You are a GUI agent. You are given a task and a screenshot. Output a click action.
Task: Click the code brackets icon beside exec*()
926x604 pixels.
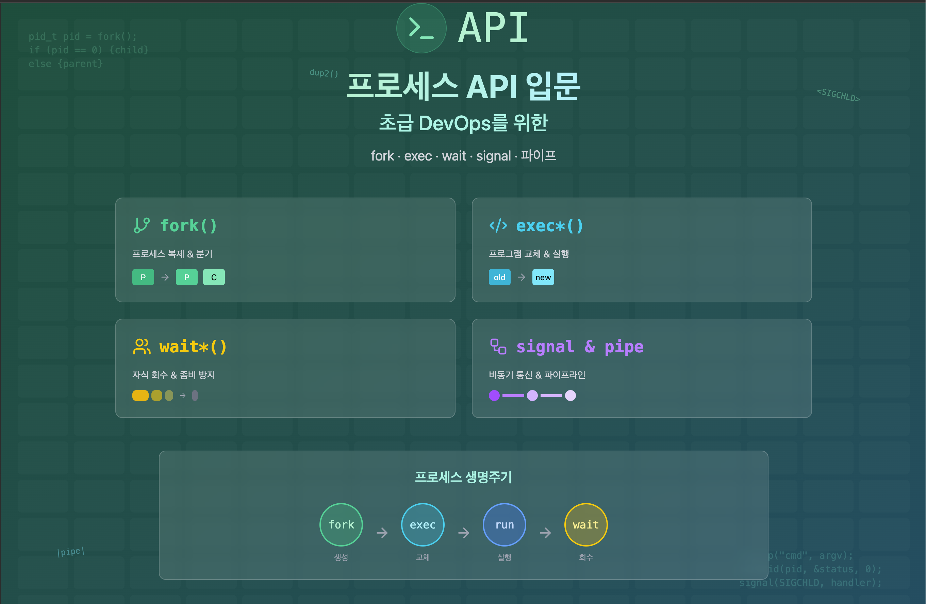(498, 225)
